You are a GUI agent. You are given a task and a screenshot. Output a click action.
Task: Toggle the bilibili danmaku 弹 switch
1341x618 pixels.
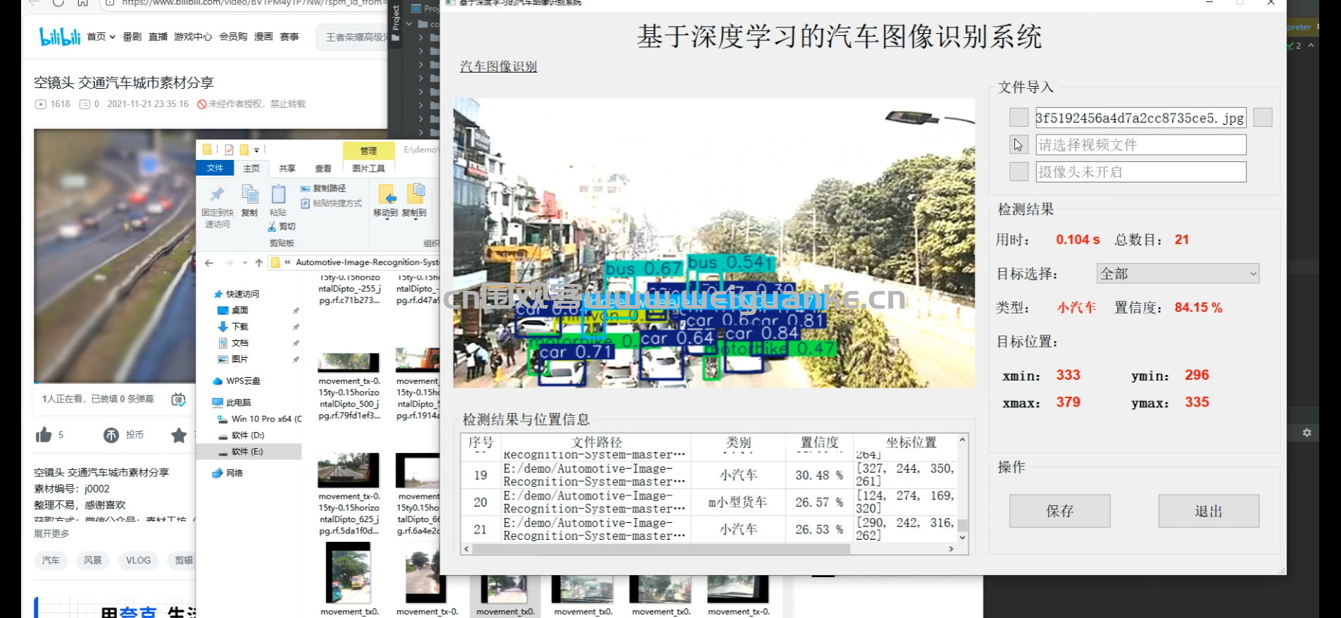(178, 400)
